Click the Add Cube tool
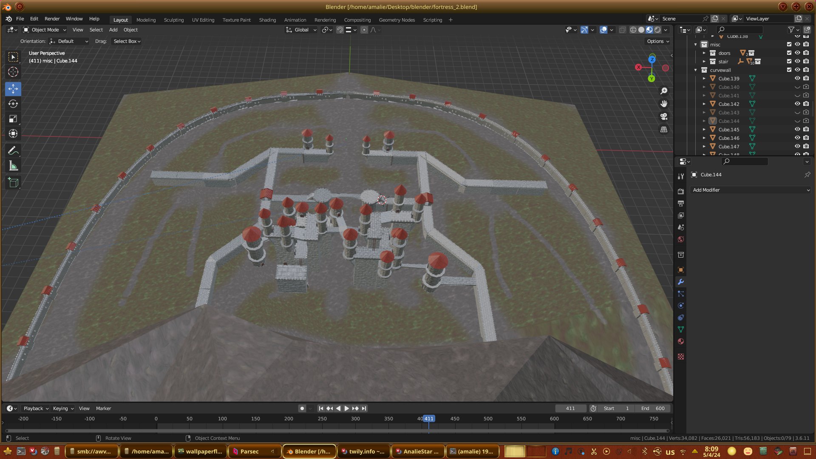 [x=13, y=183]
